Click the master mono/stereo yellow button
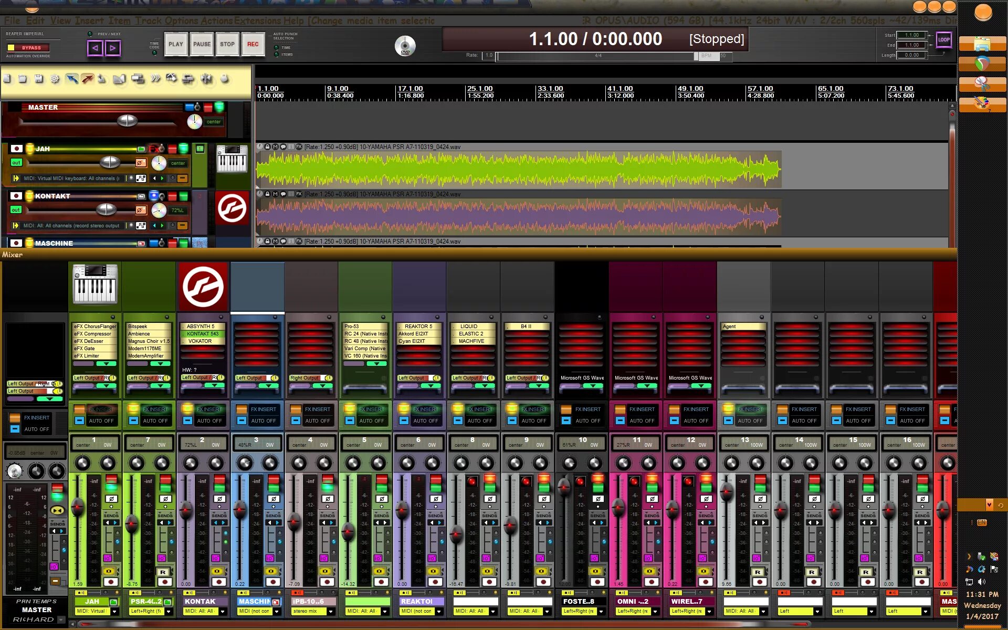 [58, 510]
